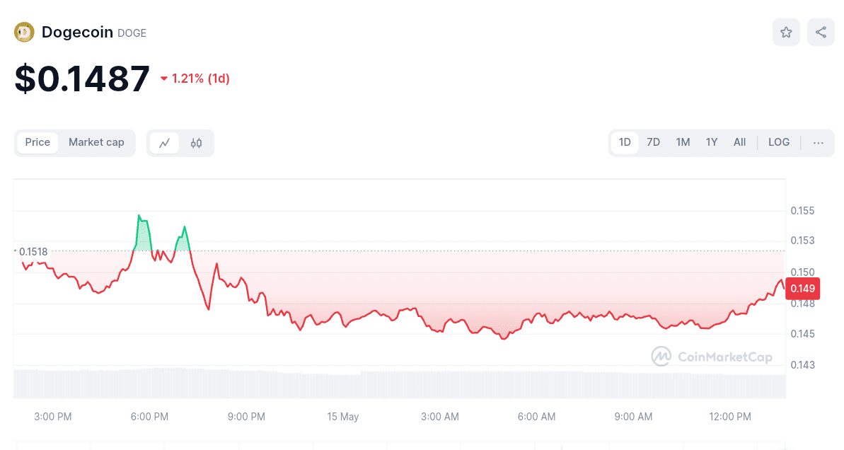Choose the 1M time range

click(x=683, y=142)
